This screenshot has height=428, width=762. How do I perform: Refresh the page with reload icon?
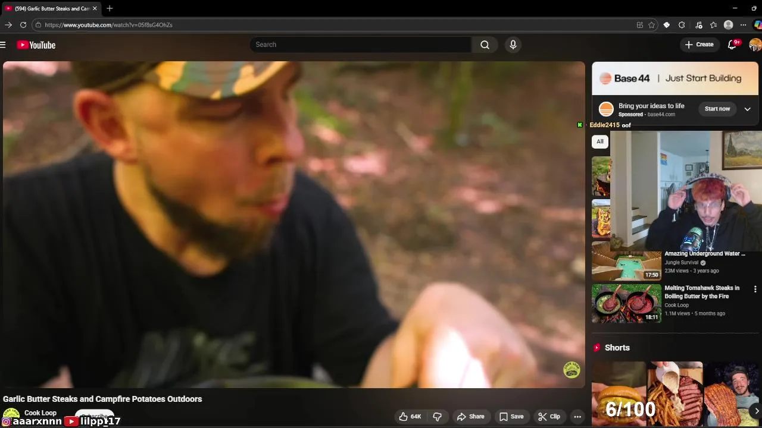(23, 25)
